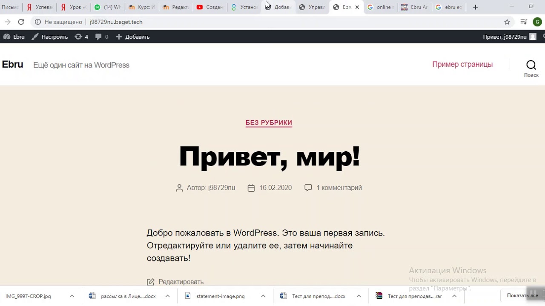
Task: Expand menu for рассылка docx download
Action: point(167,296)
